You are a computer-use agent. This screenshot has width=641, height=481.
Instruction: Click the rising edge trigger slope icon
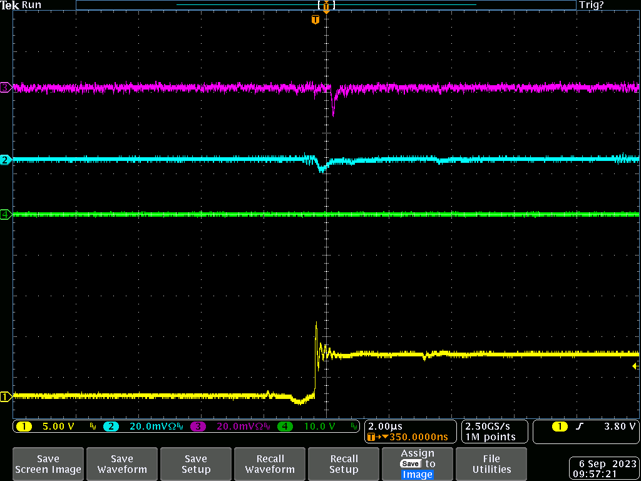tap(579, 427)
